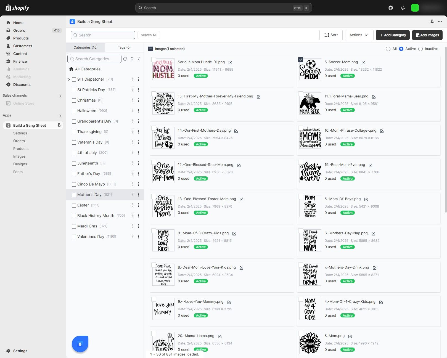This screenshot has height=358, width=447.
Task: Expand the 911 Dispatcher category
Action: click(69, 79)
